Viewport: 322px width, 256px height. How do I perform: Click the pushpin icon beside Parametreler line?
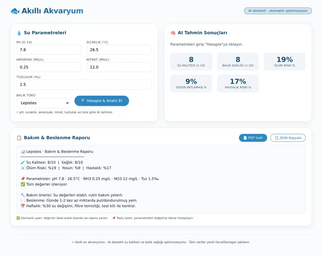(23, 179)
